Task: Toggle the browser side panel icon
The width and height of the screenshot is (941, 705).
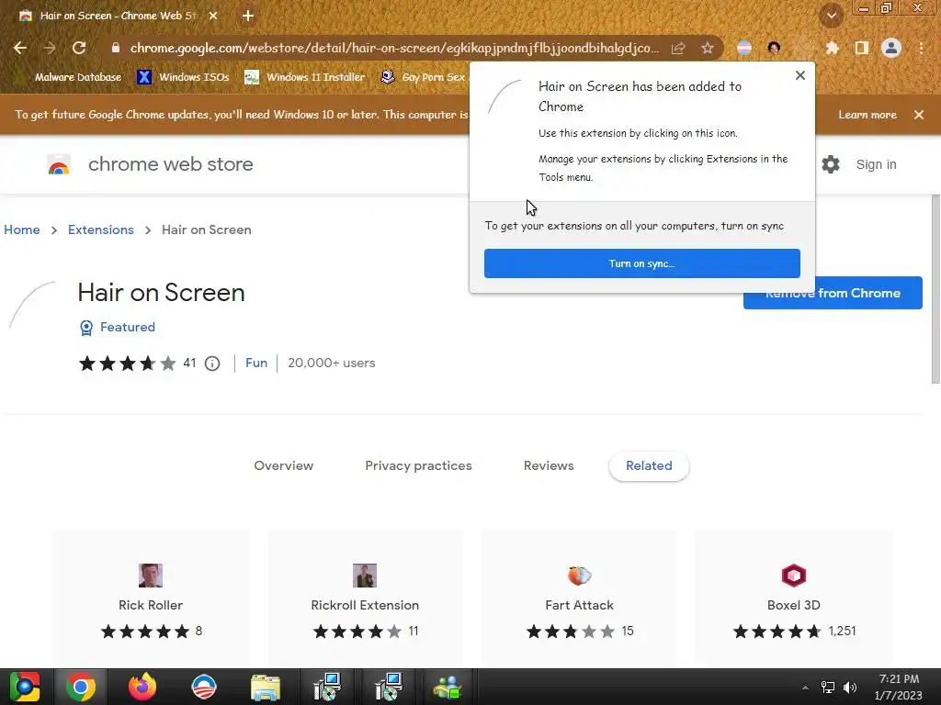Action: [x=862, y=48]
